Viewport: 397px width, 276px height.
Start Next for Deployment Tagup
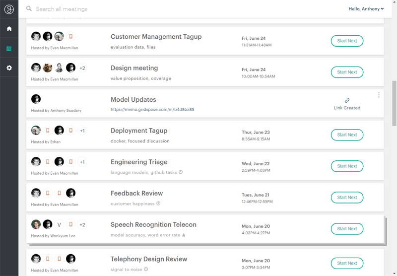347,135
